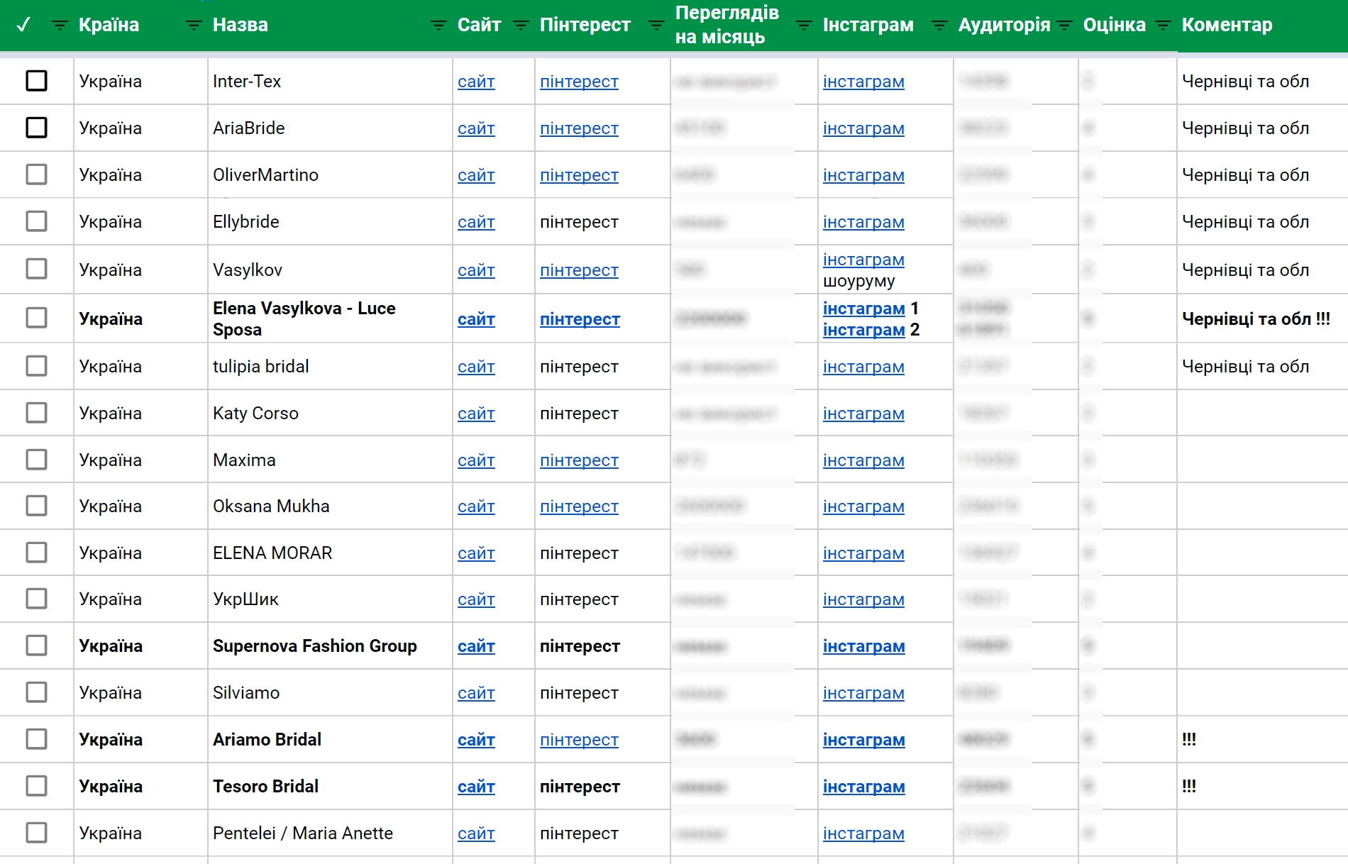Screen dimensions: 1348x864
Task: Tick checkbox for Supernova Fashion Group row
Action: coord(36,646)
